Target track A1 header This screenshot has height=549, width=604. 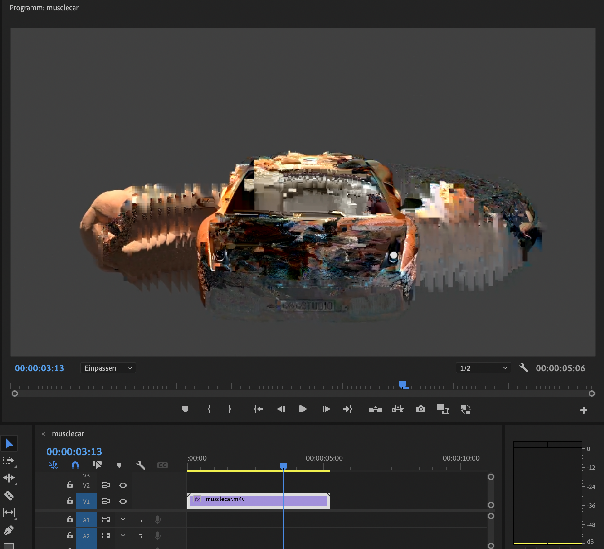(86, 520)
